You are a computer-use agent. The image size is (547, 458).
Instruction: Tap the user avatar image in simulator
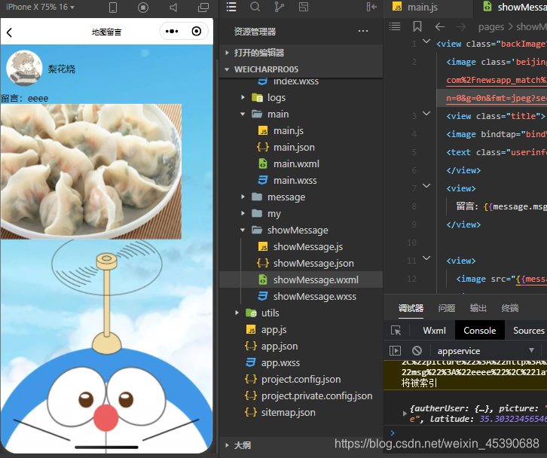(x=24, y=68)
